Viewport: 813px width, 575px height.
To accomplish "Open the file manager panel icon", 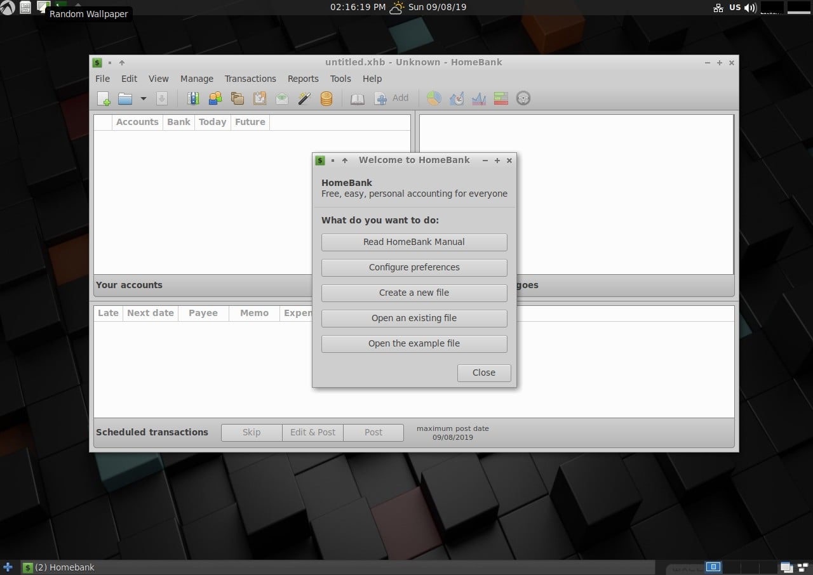I will coord(25,8).
